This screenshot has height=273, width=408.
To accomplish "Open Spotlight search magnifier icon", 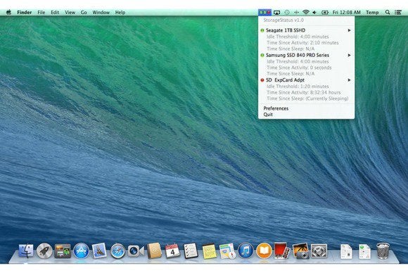I will 388,12.
